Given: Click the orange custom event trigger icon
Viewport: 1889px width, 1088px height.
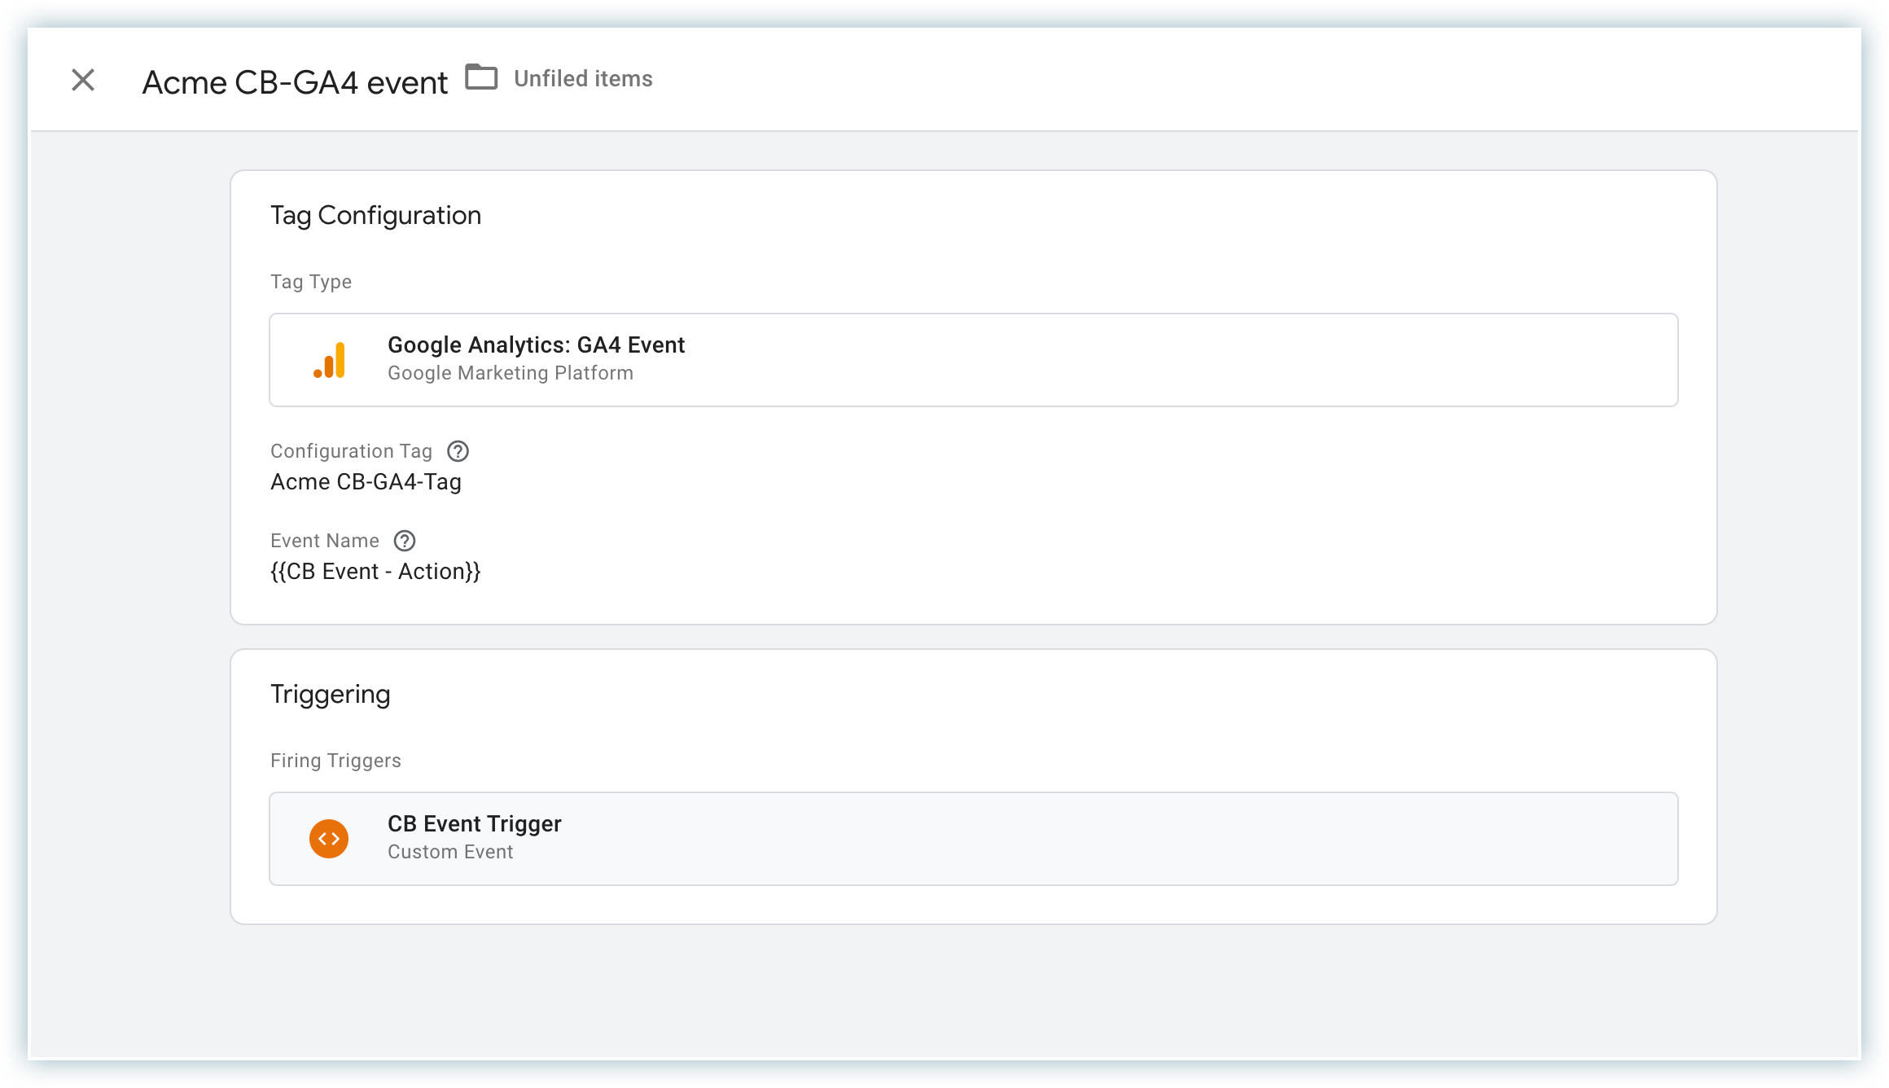Looking at the screenshot, I should pyautogui.click(x=329, y=839).
